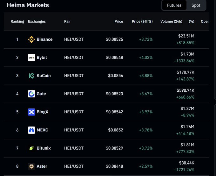
Task: Click the (%) column header
Action: [x=192, y=21]
